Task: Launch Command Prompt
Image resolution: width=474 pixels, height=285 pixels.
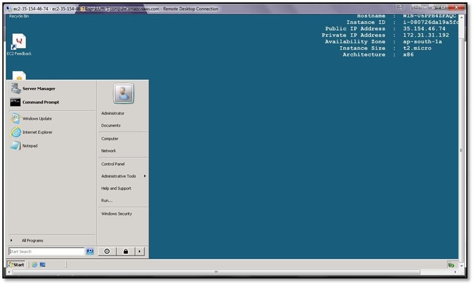Action: 40,102
